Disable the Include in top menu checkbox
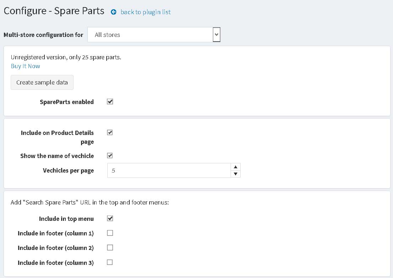 click(110, 218)
